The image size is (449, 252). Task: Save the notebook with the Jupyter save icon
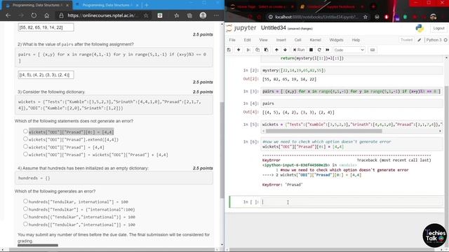pos(229,50)
